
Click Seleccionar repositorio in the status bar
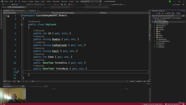173,104
